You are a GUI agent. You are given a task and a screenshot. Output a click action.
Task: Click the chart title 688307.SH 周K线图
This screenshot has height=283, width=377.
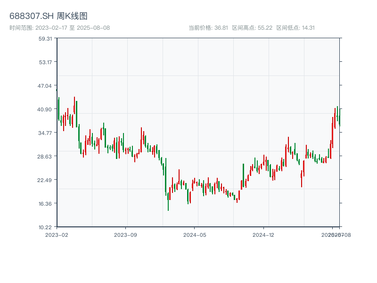point(49,16)
